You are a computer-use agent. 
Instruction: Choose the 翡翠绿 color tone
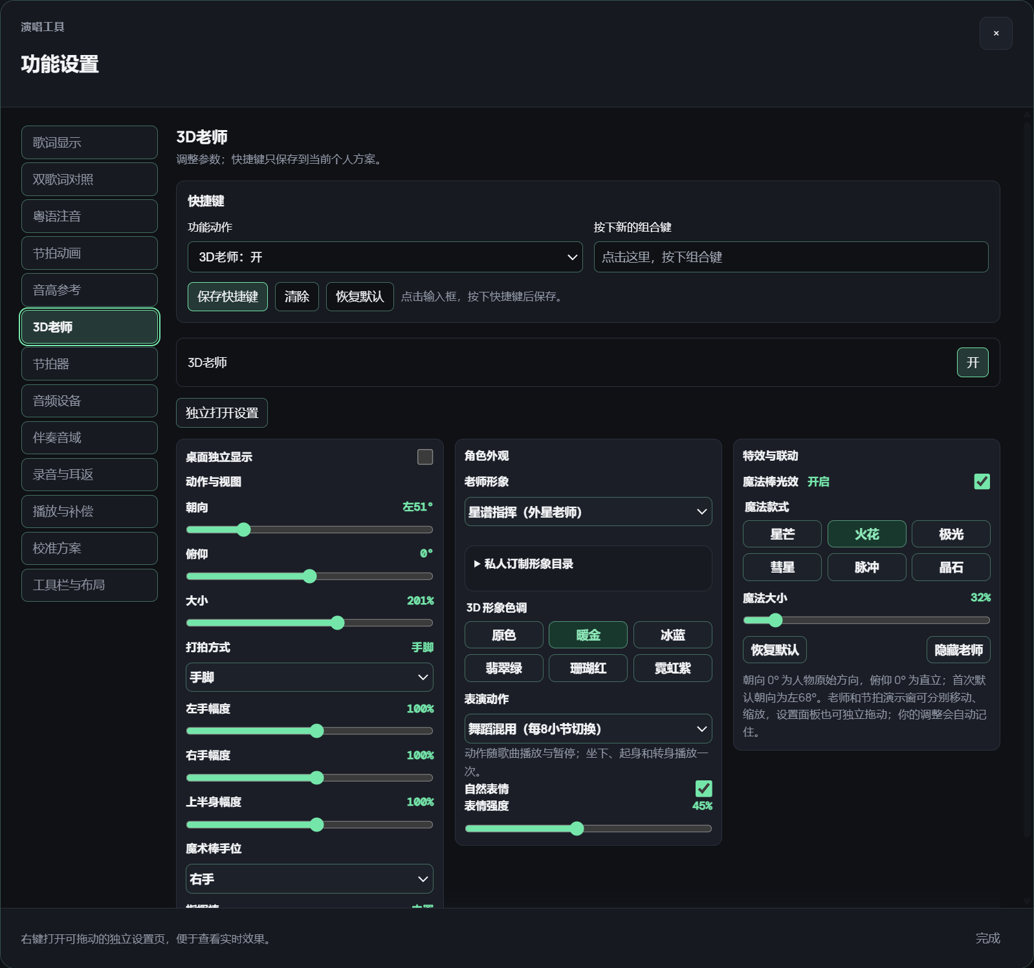[x=504, y=668]
